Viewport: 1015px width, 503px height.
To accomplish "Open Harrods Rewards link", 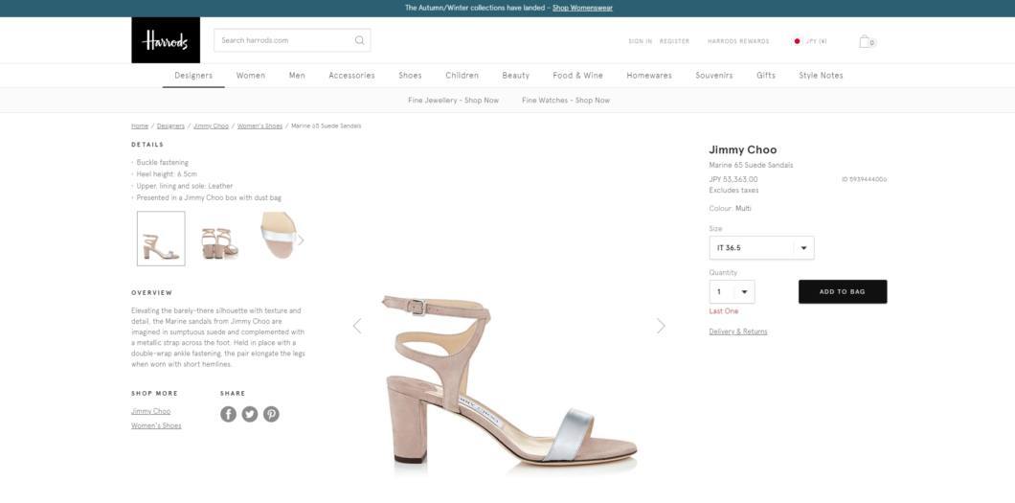I will [x=738, y=41].
